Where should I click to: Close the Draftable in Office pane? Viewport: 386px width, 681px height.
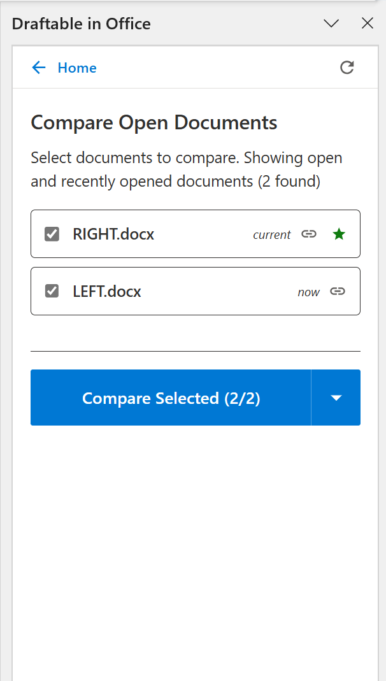[x=368, y=23]
